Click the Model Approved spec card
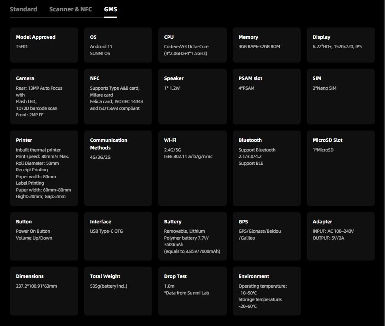Image resolution: width=385 pixels, height=326 pixels. [44, 45]
